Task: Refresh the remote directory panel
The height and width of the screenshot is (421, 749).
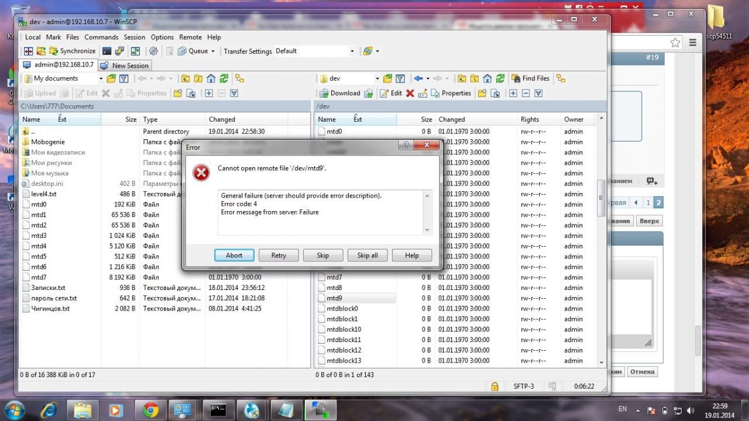Action: (x=500, y=78)
